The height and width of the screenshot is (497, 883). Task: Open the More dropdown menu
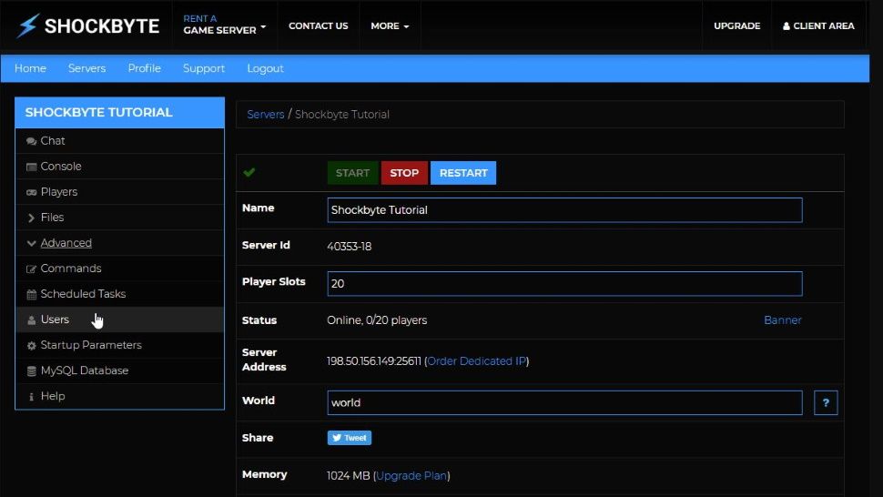pyautogui.click(x=390, y=25)
